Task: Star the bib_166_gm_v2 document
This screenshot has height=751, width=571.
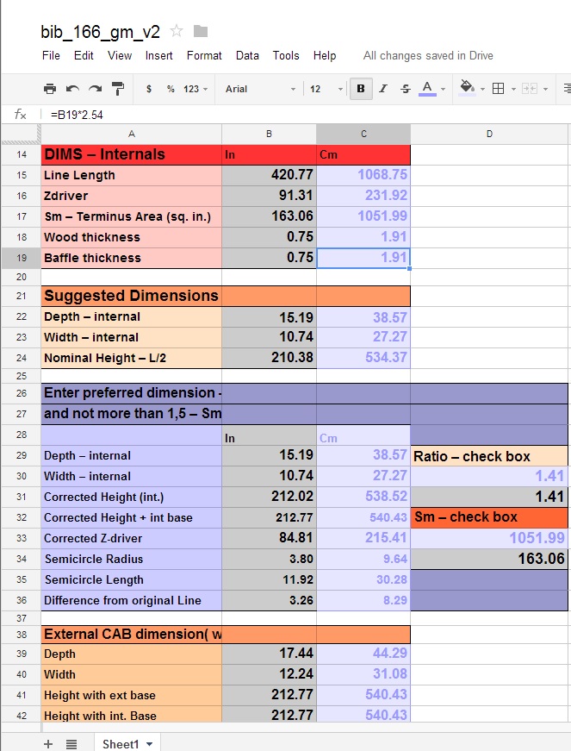Action: 177,31
